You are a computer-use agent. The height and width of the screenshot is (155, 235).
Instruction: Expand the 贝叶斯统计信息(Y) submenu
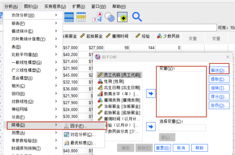pyautogui.click(x=33, y=39)
